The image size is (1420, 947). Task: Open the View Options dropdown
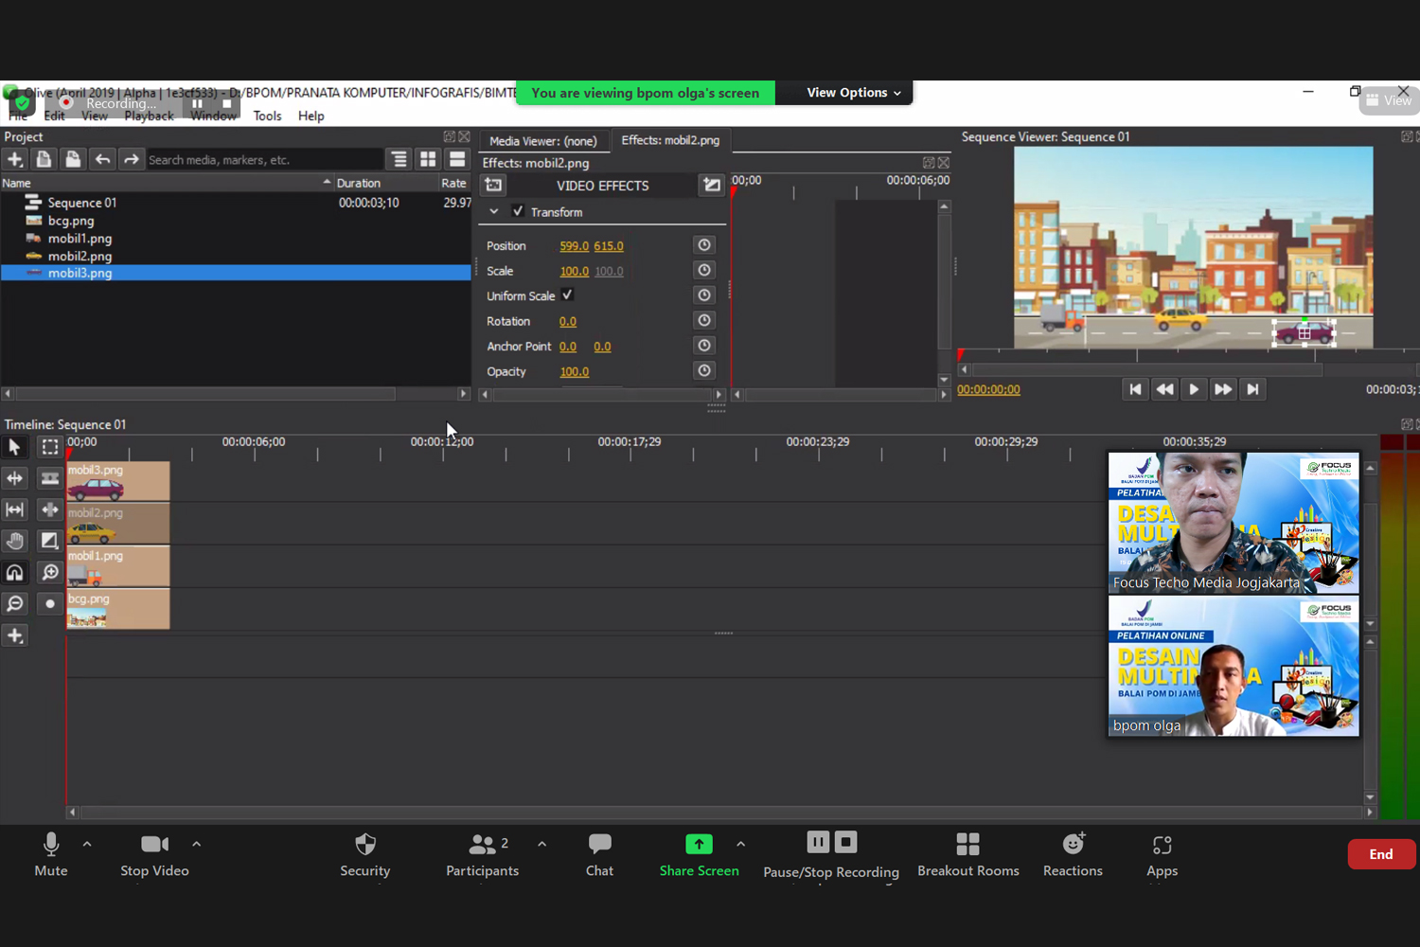[x=853, y=93]
